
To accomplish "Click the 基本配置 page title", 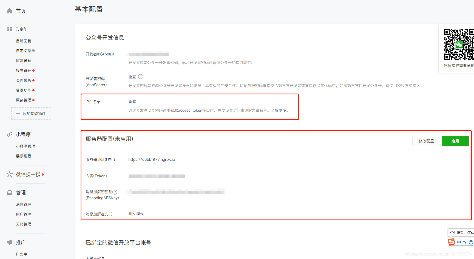I will tap(89, 10).
